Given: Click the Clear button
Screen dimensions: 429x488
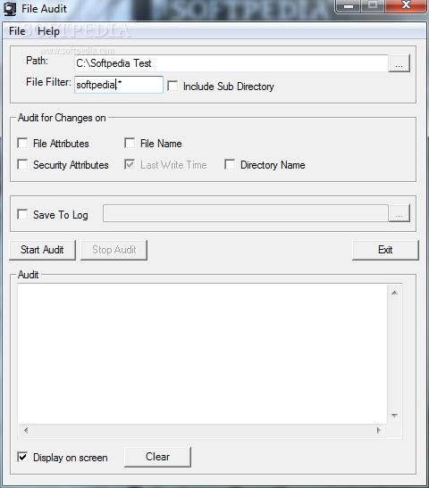Looking at the screenshot, I should [158, 457].
